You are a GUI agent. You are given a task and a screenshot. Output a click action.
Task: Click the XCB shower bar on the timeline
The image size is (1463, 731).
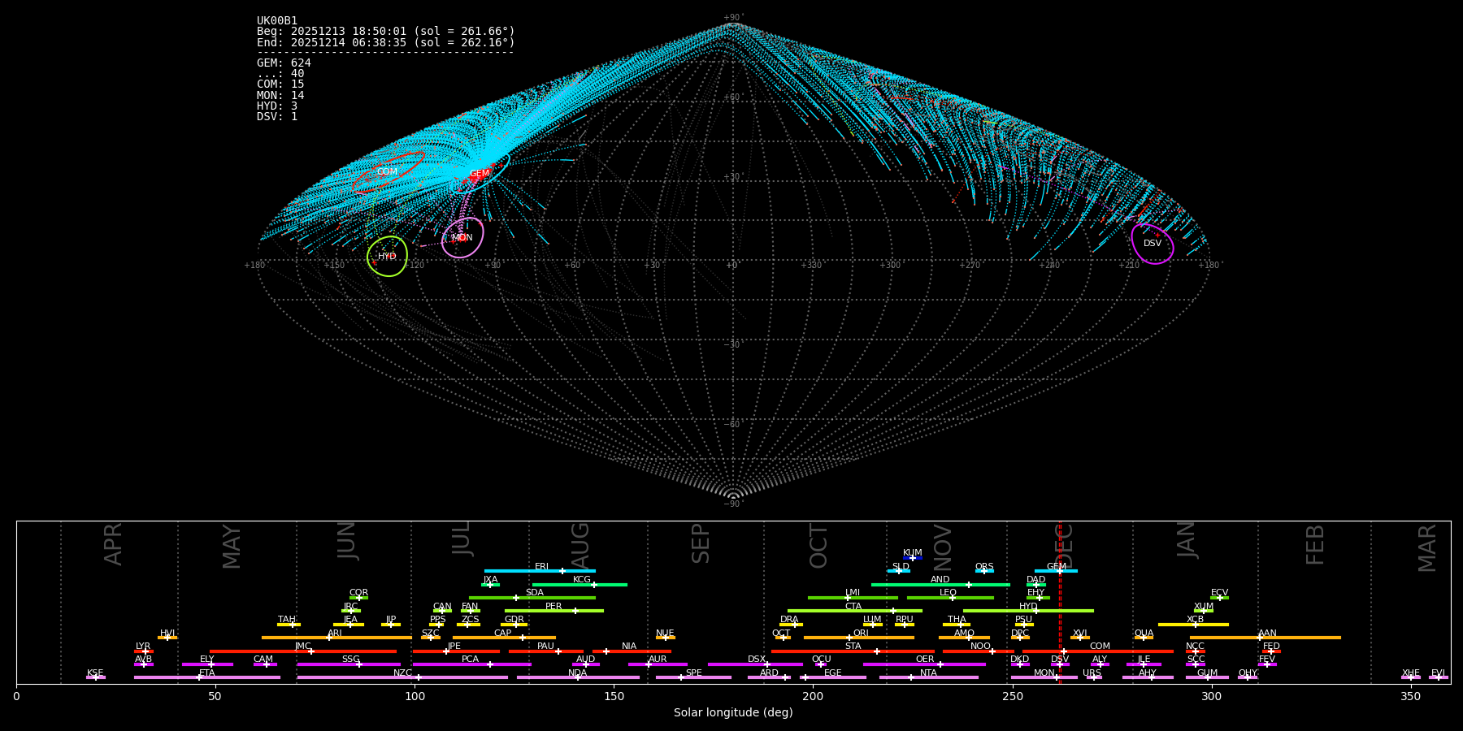[1193, 625]
